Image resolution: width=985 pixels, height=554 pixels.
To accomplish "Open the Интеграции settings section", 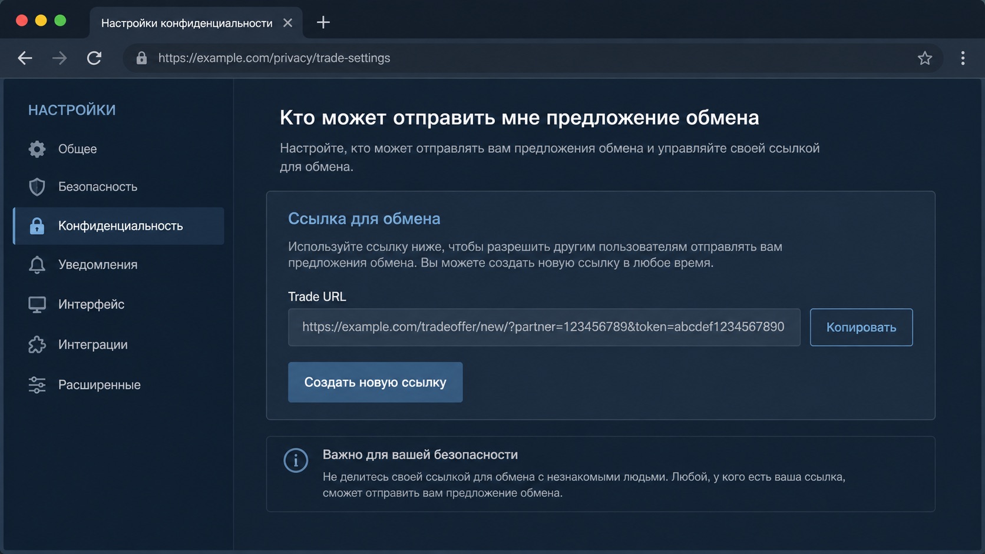I will pyautogui.click(x=118, y=344).
